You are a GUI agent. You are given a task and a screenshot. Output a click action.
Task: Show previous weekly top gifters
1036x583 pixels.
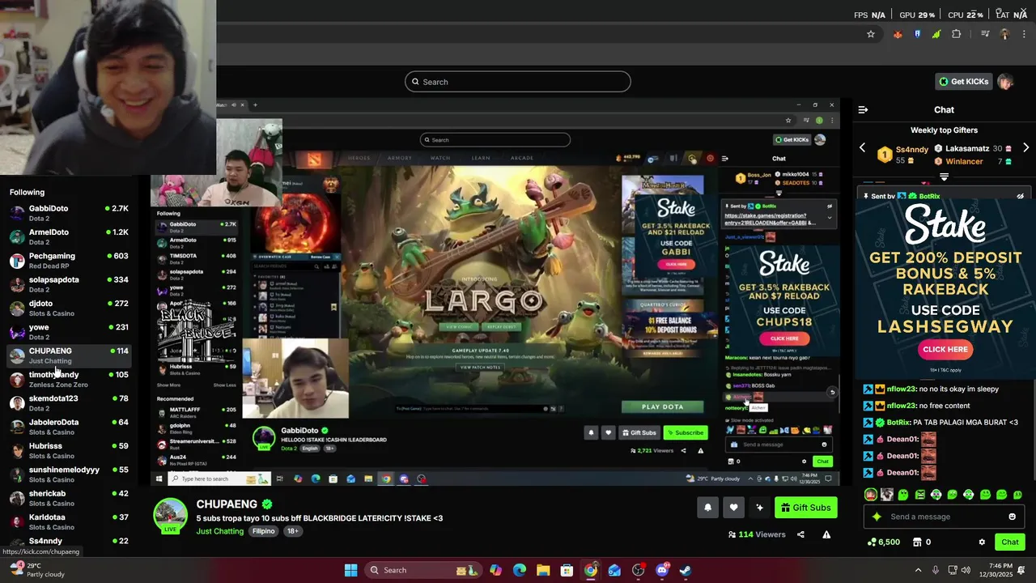click(862, 148)
